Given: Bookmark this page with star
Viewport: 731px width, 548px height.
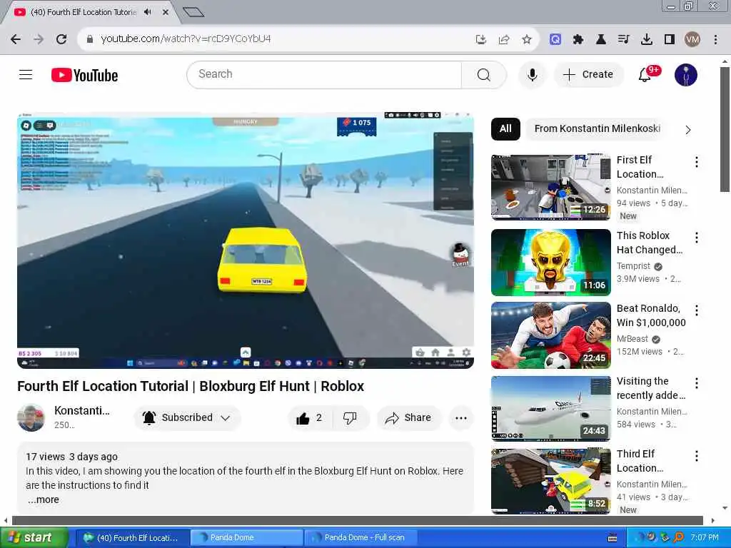Looking at the screenshot, I should tap(527, 39).
